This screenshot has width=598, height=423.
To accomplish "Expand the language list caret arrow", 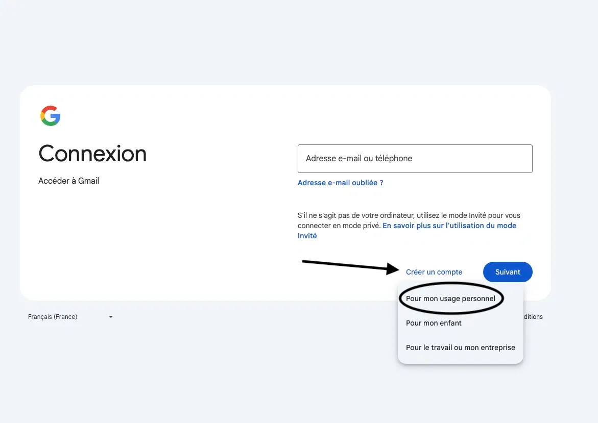I will 111,317.
